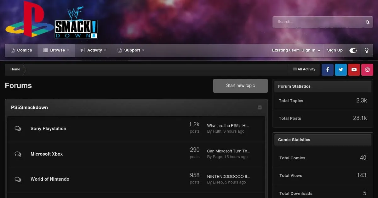Click the Total Topics label
Screen dimensions: 378x198
pos(291,101)
